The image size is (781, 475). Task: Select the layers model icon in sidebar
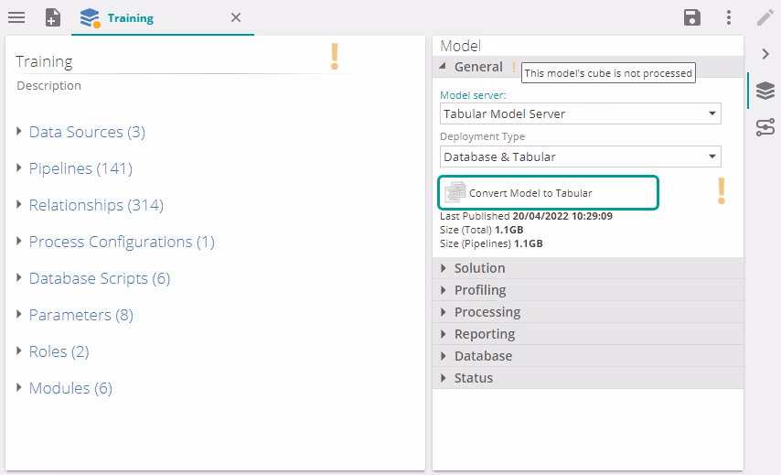pyautogui.click(x=765, y=91)
